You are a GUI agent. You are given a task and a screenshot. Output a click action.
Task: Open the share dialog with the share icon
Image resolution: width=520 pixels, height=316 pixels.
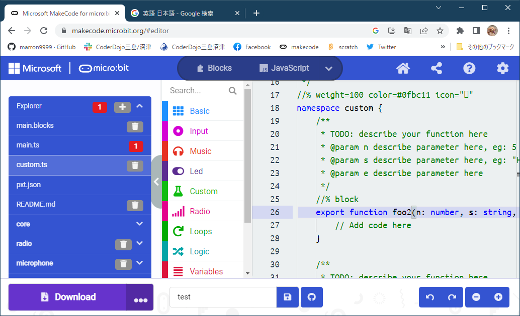point(436,68)
